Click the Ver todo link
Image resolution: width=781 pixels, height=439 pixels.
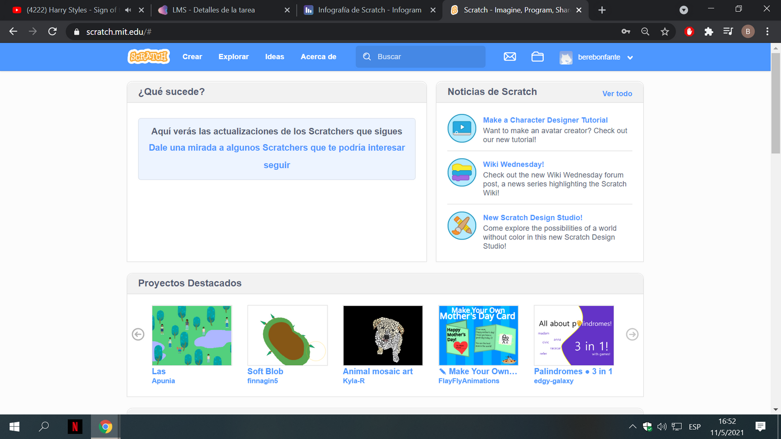coord(617,94)
